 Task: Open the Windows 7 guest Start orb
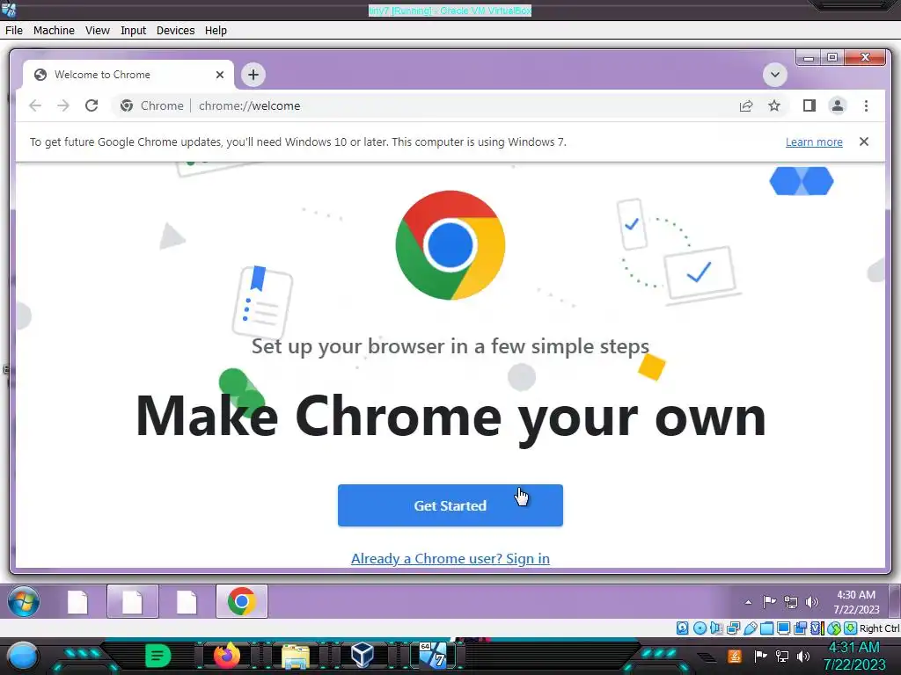[x=24, y=601]
